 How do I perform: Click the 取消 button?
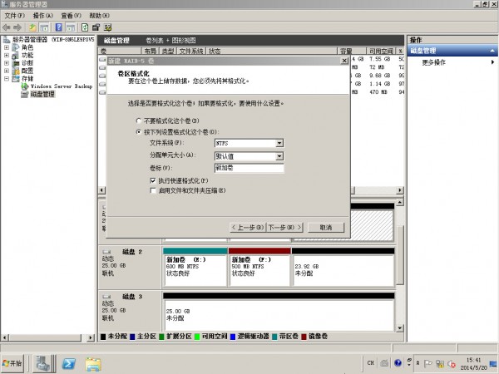coord(320,227)
